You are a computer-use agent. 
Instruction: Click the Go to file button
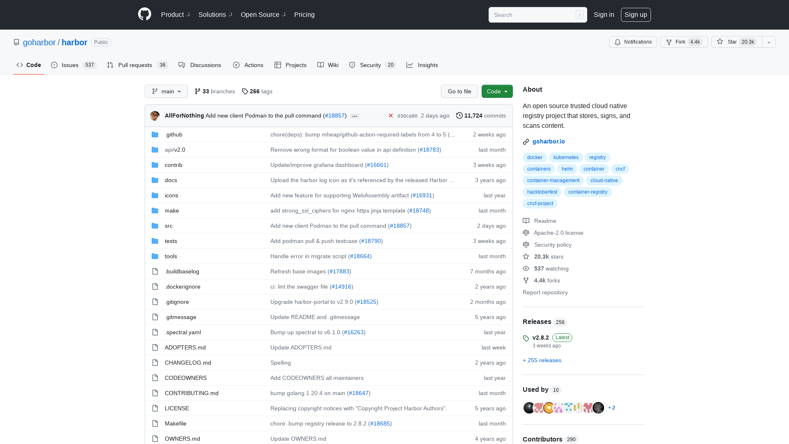459,91
